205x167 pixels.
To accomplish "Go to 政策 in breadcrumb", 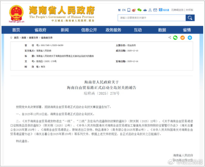I will pyautogui.click(x=24, y=38).
